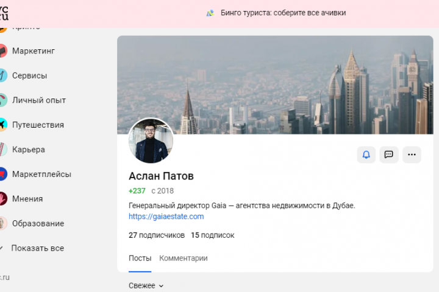This screenshot has height=292, width=439.
Task: Go to Личный опыт section
Action: (x=39, y=100)
